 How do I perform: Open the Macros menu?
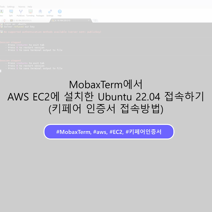[x=21, y=6]
